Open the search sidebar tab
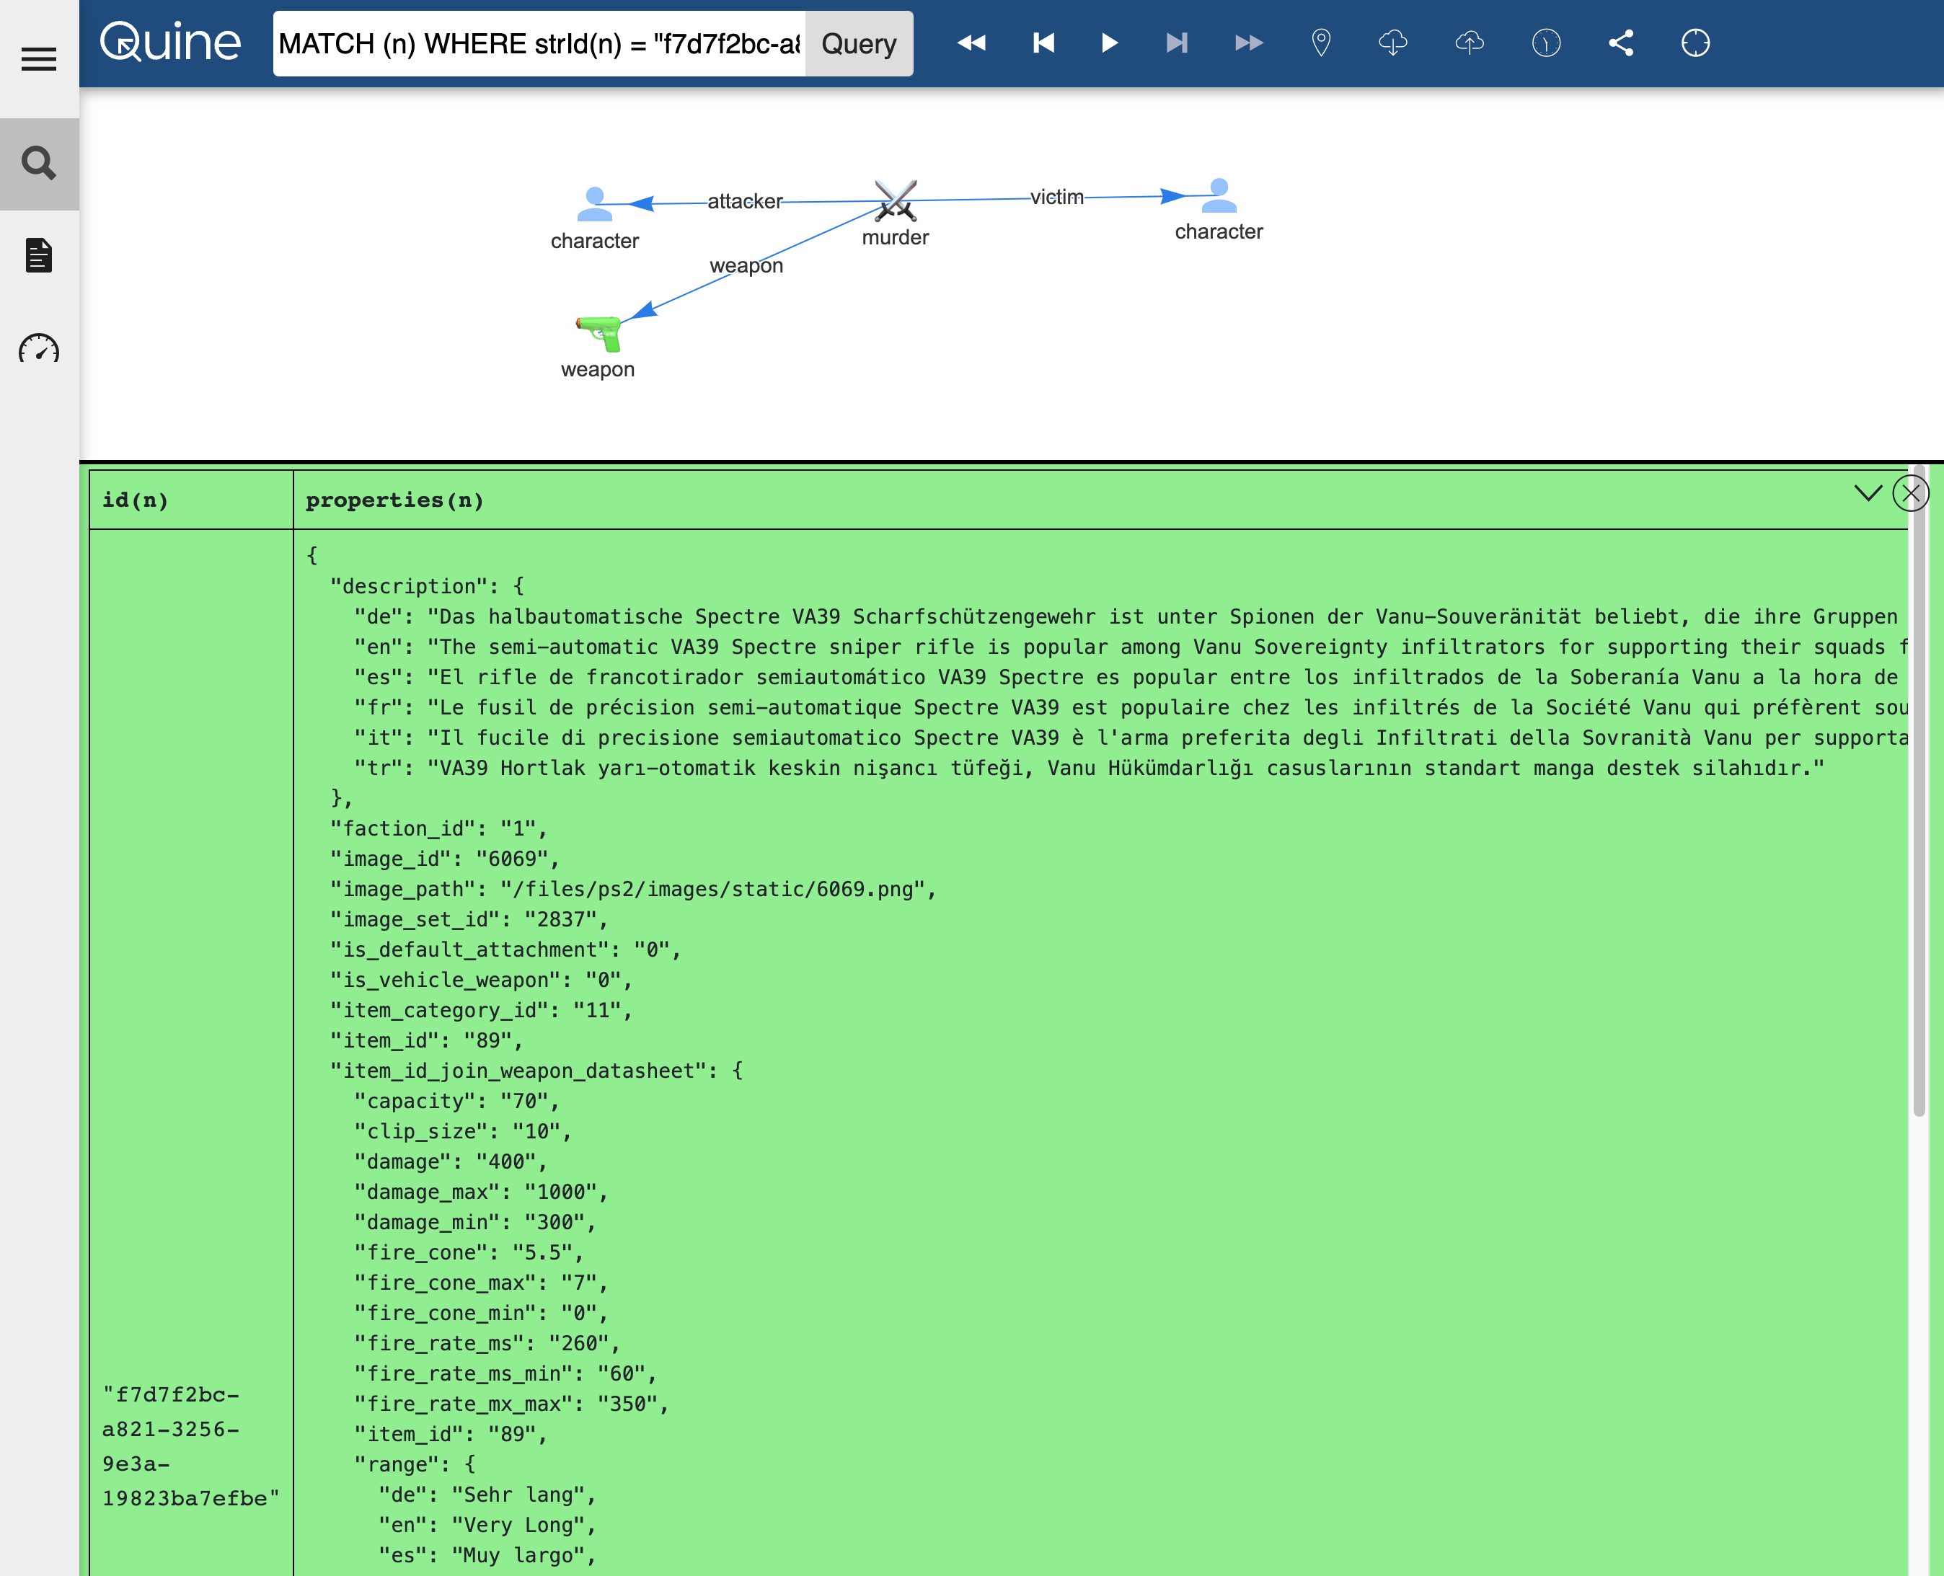The width and height of the screenshot is (1944, 1576). tap(39, 164)
